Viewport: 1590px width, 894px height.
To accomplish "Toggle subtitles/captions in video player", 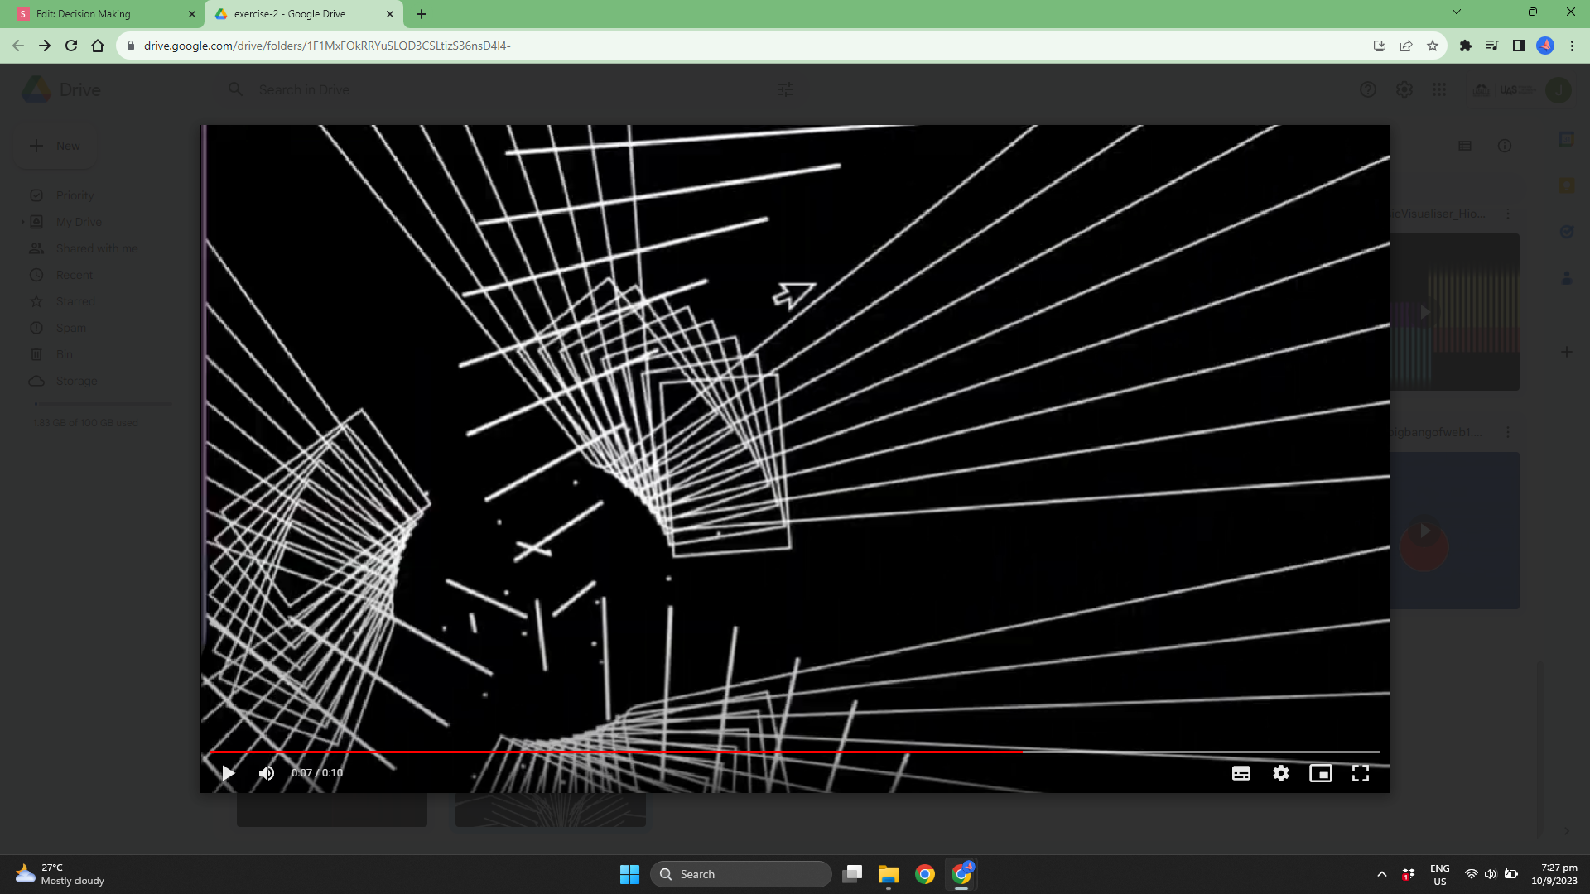I will [1241, 773].
